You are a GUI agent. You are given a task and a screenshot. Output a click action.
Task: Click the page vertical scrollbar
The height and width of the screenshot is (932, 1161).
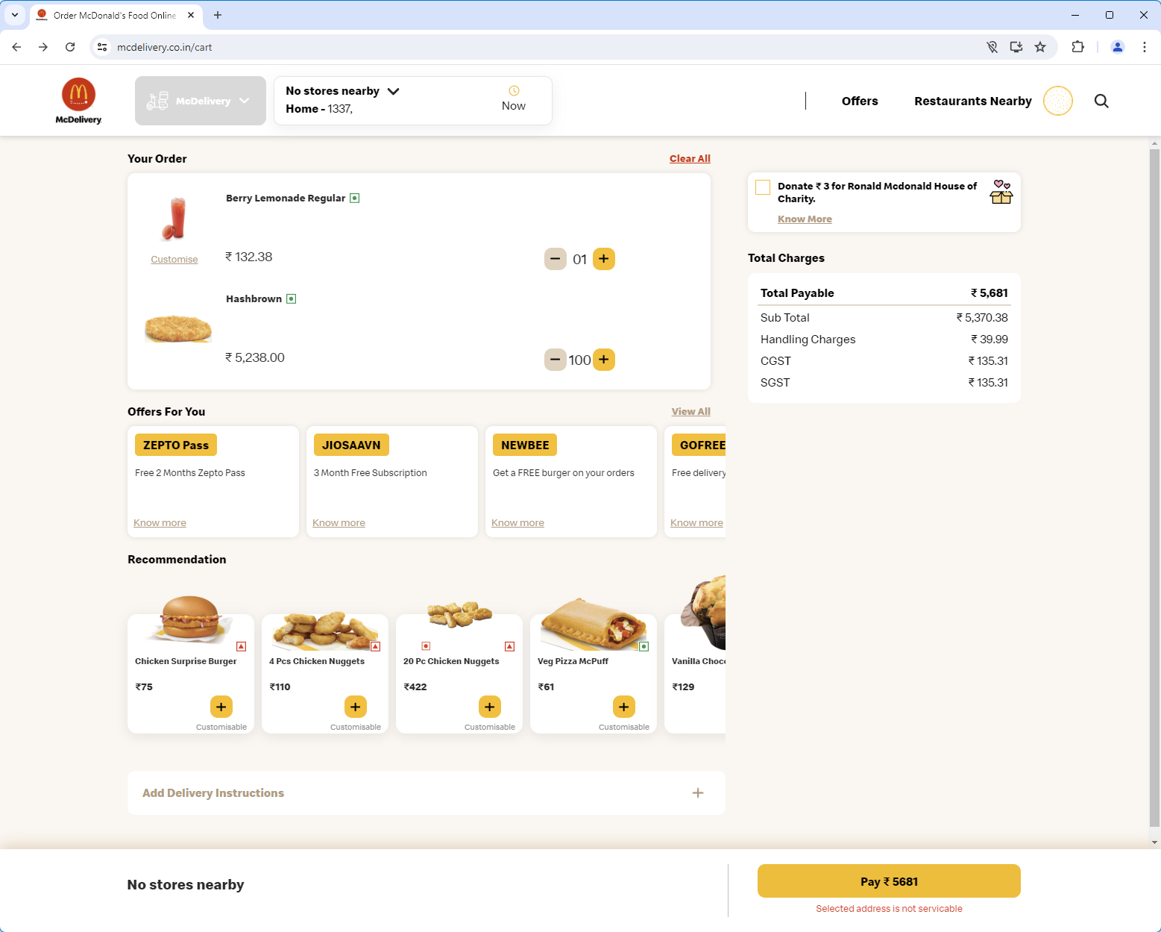1154,489
